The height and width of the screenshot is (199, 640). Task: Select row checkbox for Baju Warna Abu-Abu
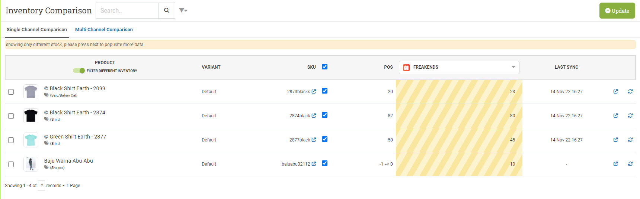click(11, 164)
